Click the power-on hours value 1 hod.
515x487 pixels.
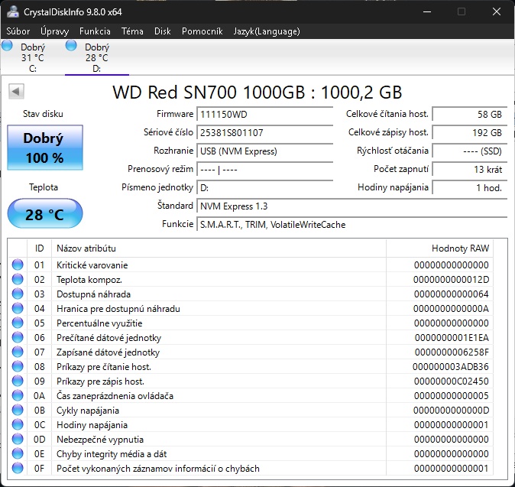click(470, 188)
